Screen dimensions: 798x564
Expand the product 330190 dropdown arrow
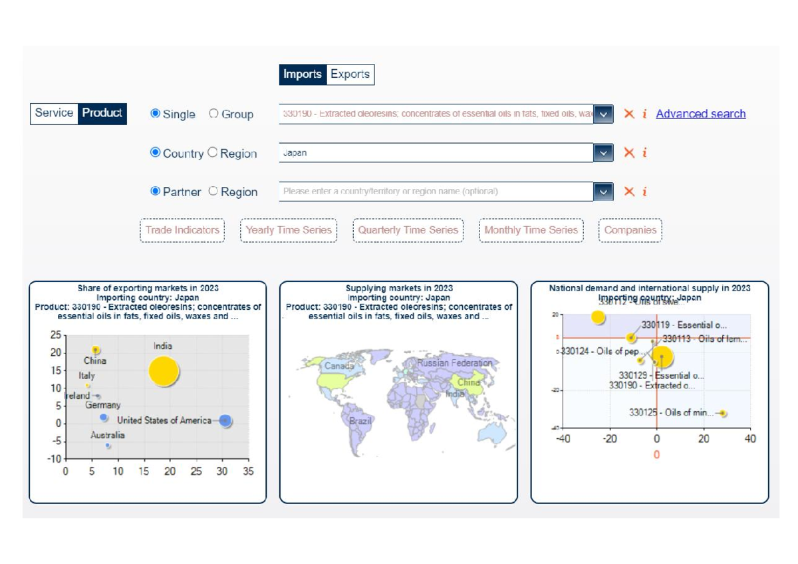[603, 114]
